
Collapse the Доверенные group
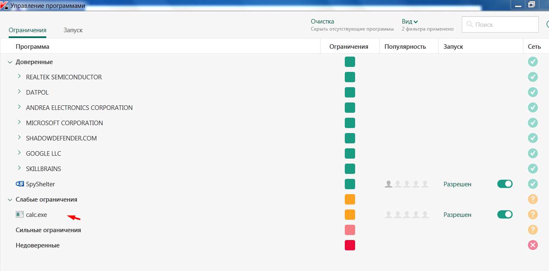coord(10,62)
